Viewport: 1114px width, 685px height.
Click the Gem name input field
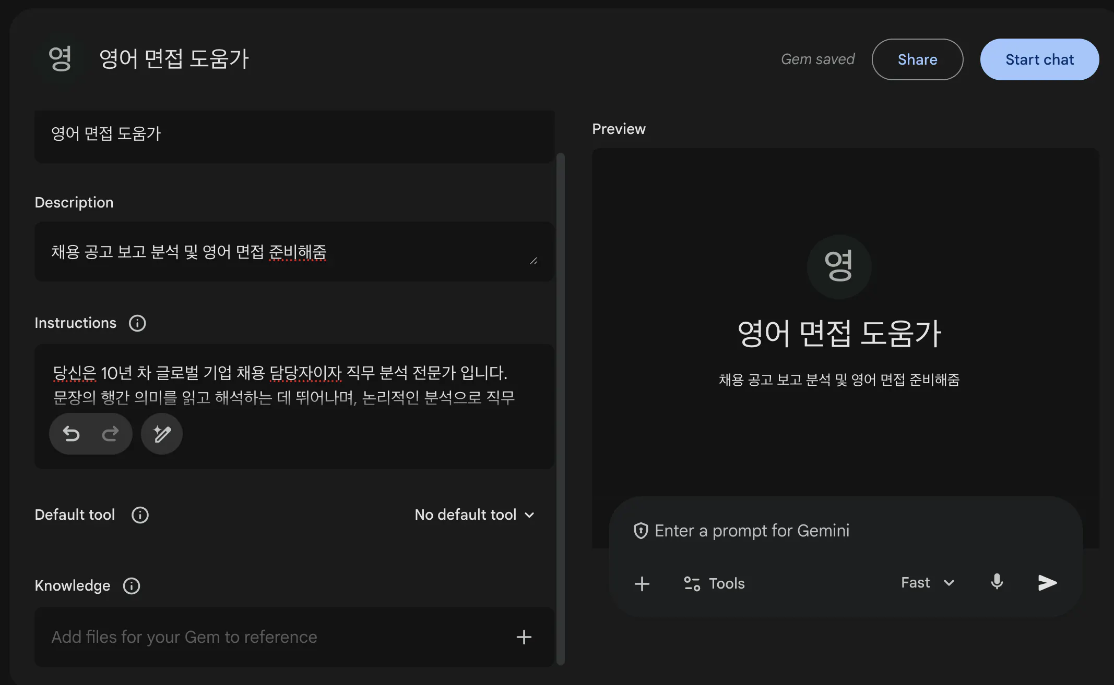294,134
